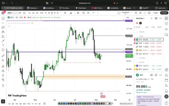Toggle visibility of Day of Week indicator
Screen dimensions: 169x106
tap(32, 23)
